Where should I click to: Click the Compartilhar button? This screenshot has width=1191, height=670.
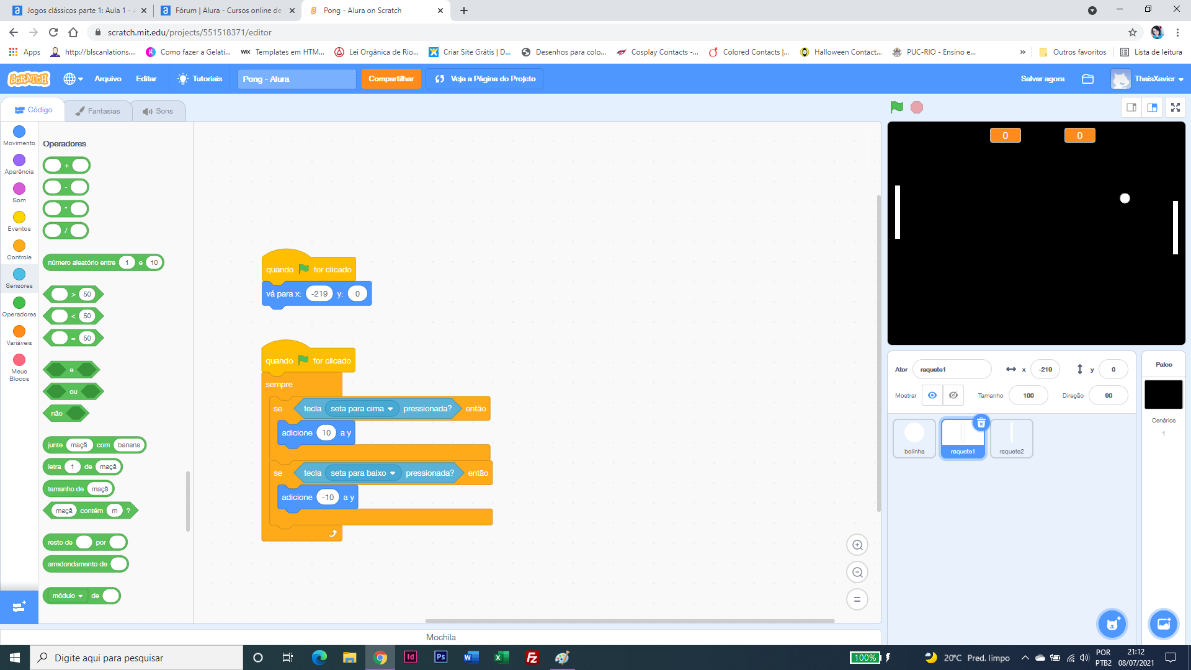[x=391, y=79]
